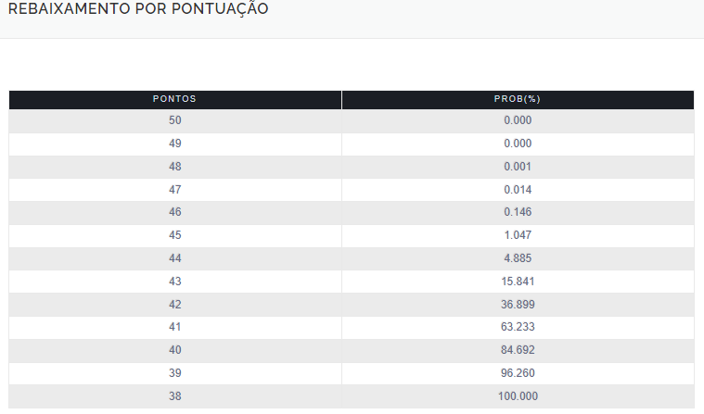Viewport: 704px width, 414px height.
Task: Click probability value 84.692
Action: [x=518, y=350]
